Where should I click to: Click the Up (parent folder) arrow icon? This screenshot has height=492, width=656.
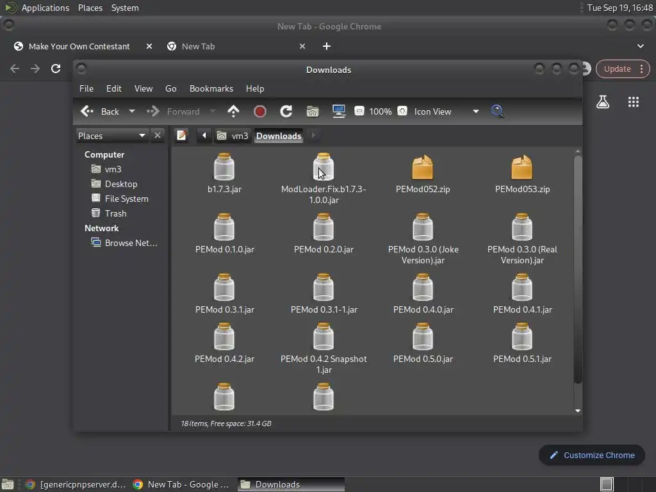coord(233,111)
